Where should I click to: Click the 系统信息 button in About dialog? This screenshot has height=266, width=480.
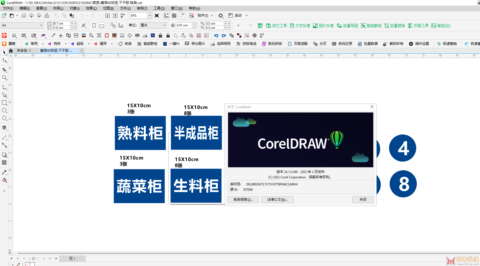coord(243,200)
